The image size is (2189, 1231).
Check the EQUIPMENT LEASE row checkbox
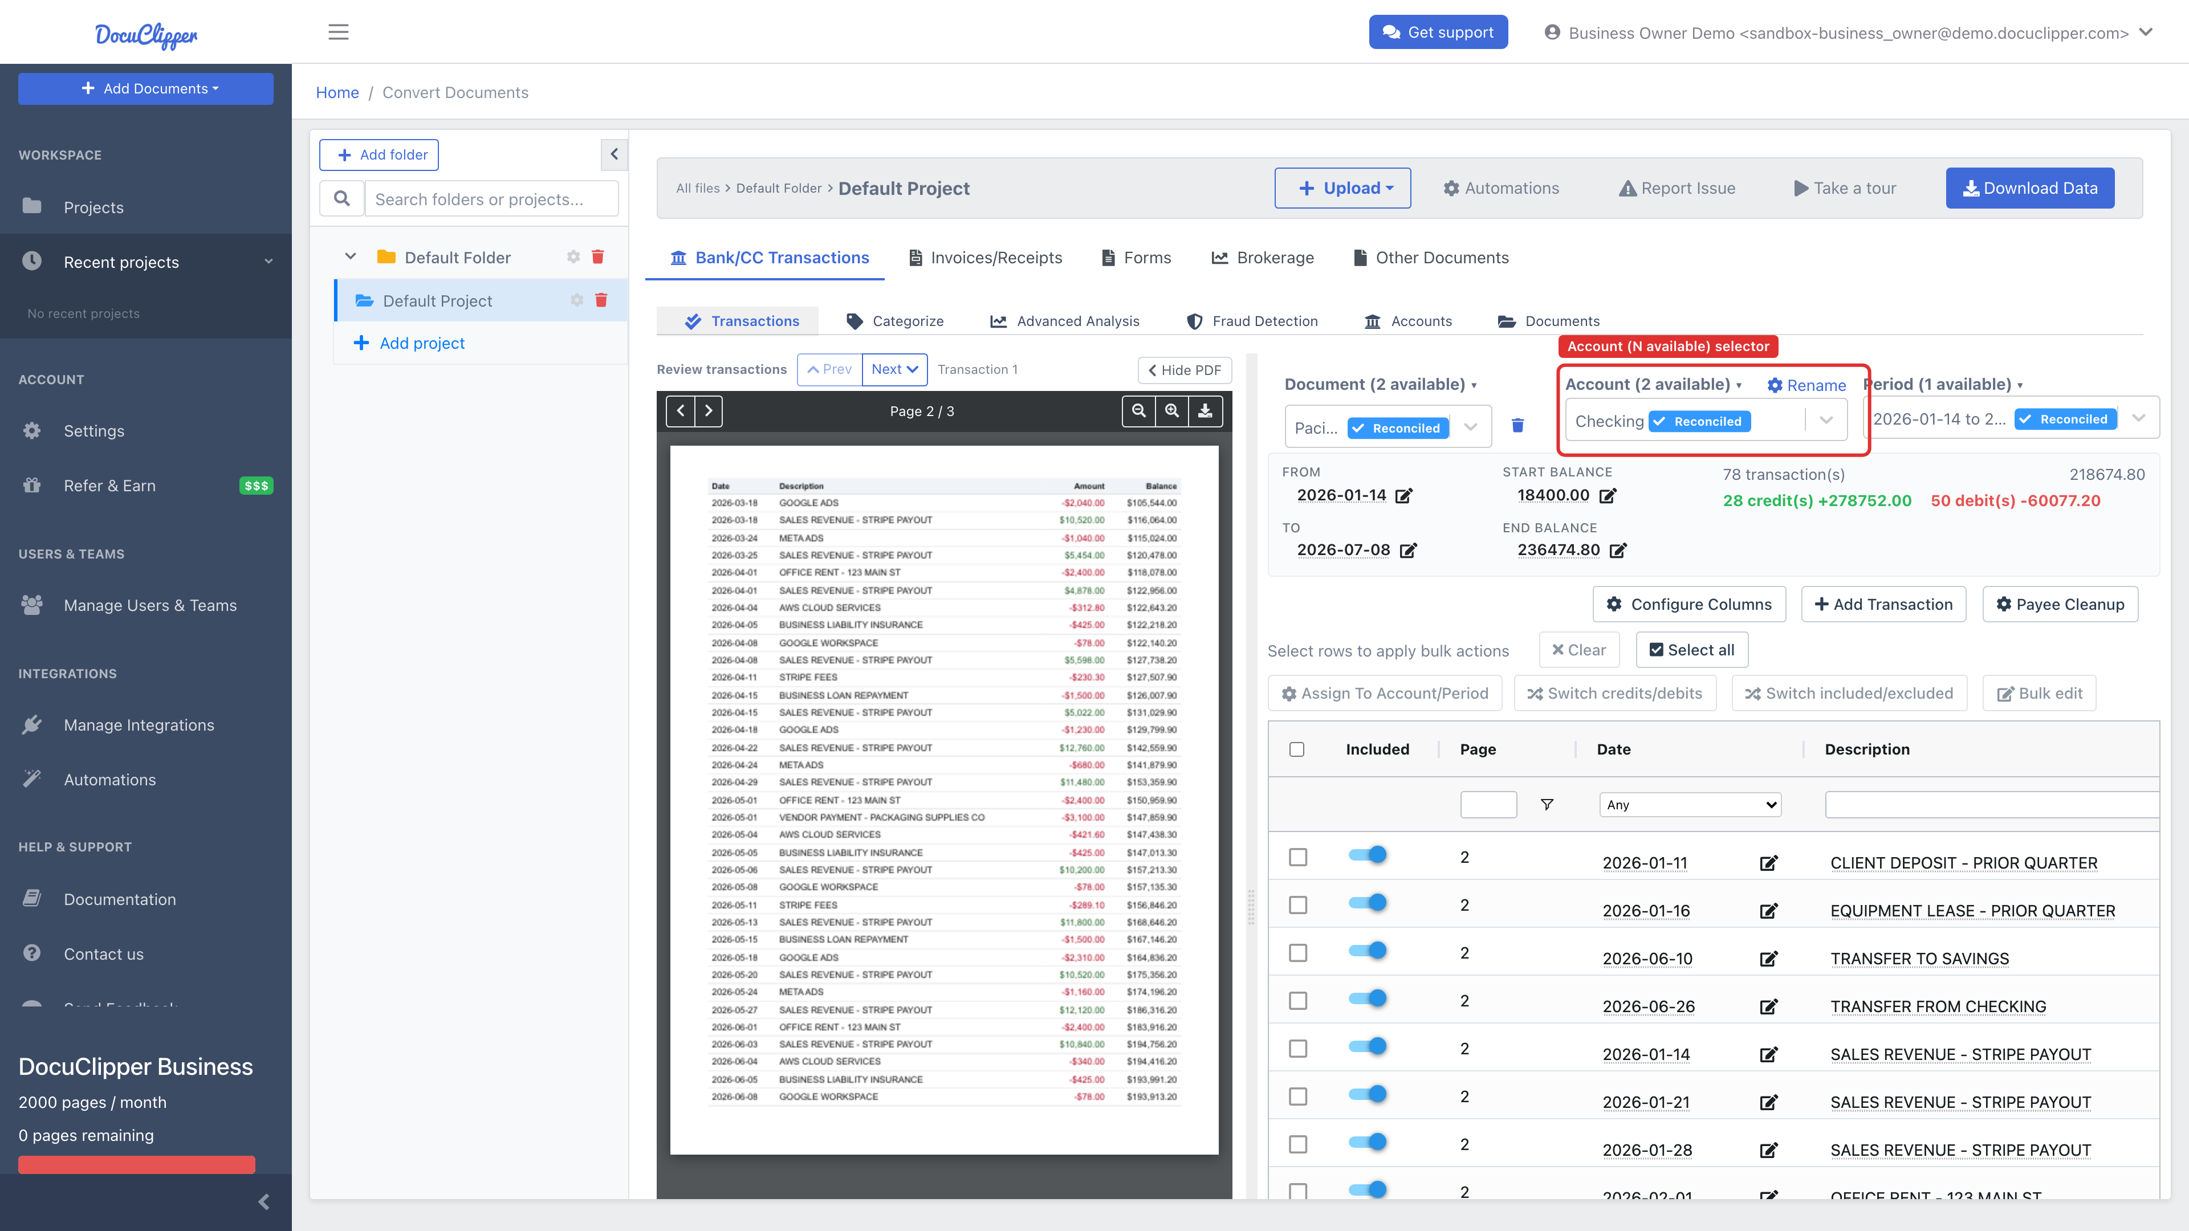pyautogui.click(x=1297, y=905)
